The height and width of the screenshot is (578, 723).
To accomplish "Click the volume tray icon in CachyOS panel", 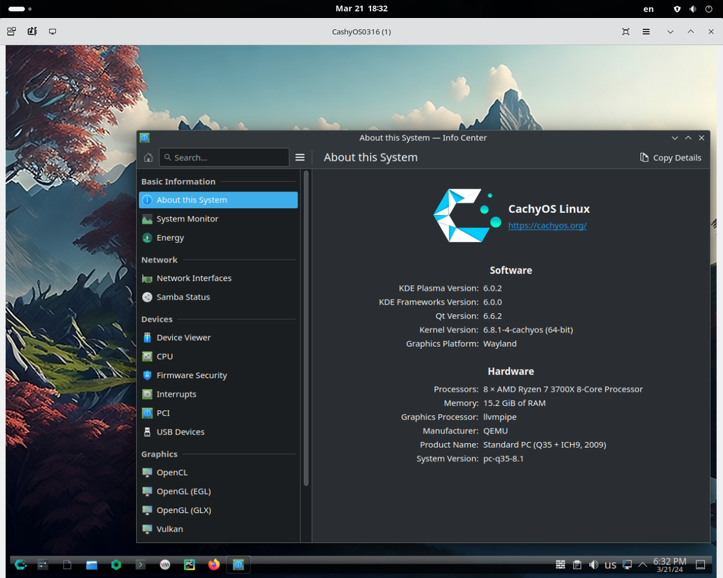I will coord(593,565).
